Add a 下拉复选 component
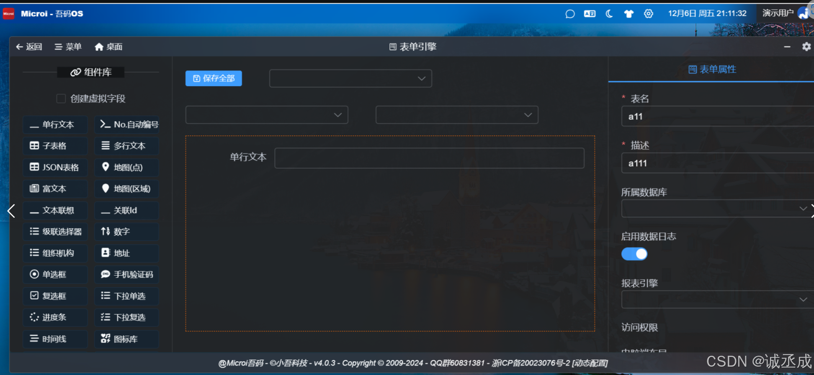Viewport: 814px width, 375px height. [127, 317]
